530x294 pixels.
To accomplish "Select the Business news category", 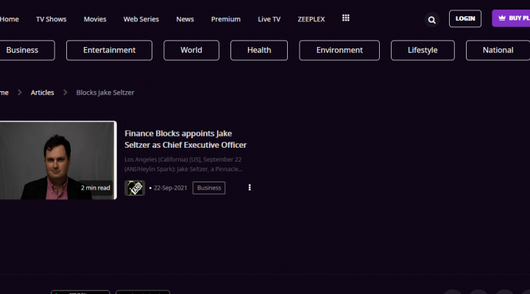I will click(x=27, y=50).
